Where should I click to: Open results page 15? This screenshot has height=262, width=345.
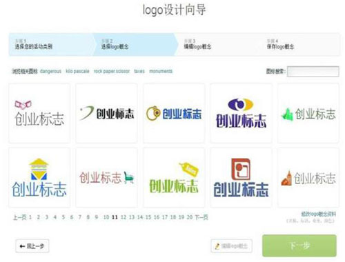point(148,217)
